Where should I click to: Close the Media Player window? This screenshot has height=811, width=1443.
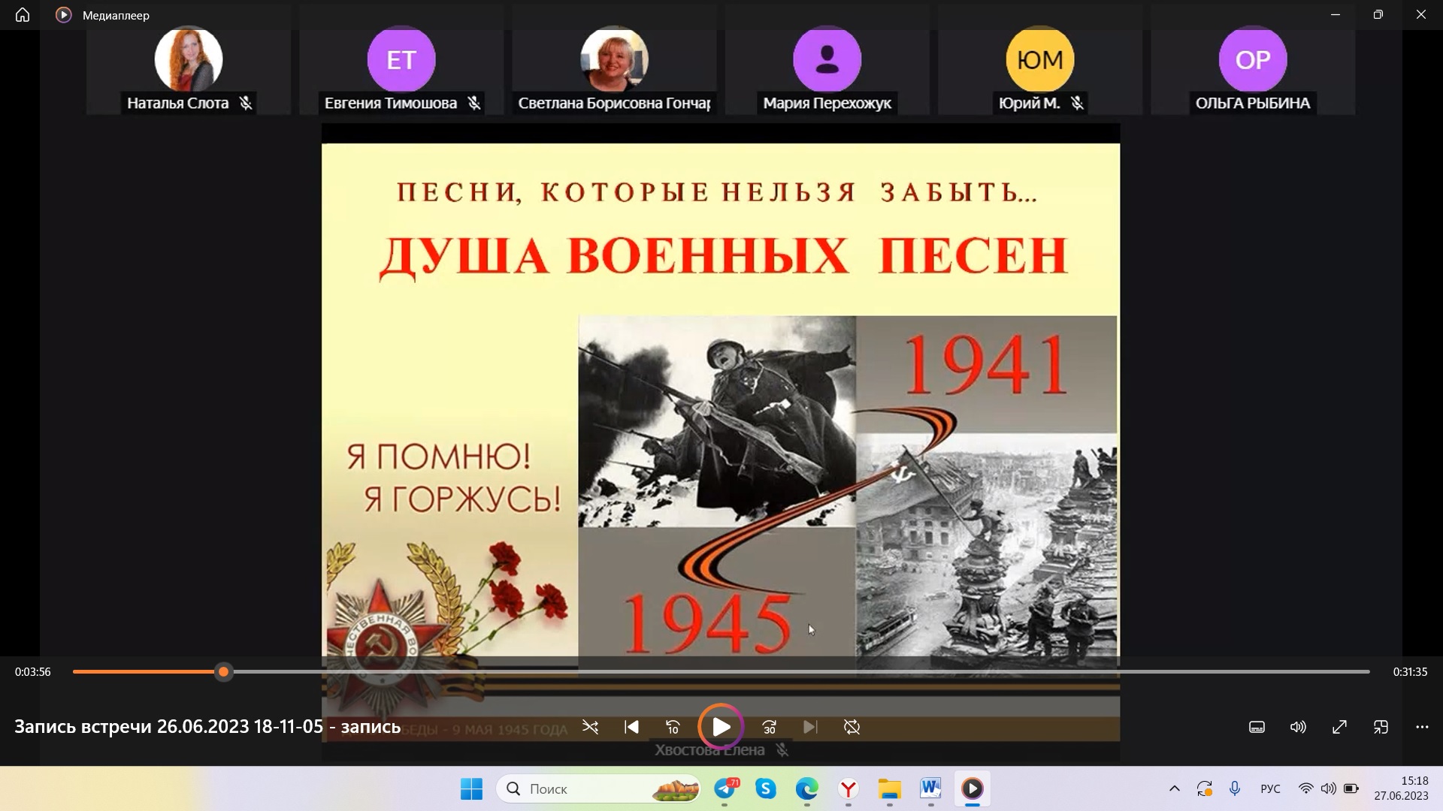1421,15
